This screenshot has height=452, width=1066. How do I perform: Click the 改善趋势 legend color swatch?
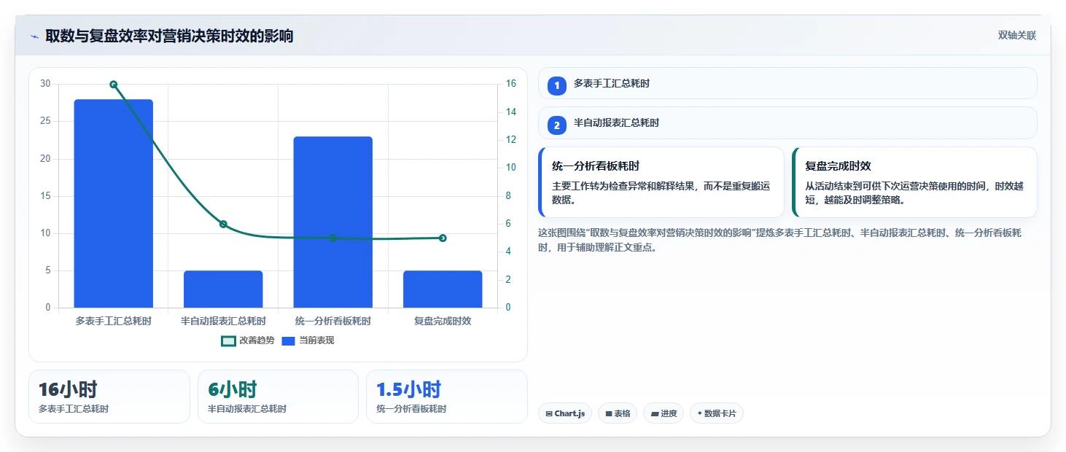(228, 340)
